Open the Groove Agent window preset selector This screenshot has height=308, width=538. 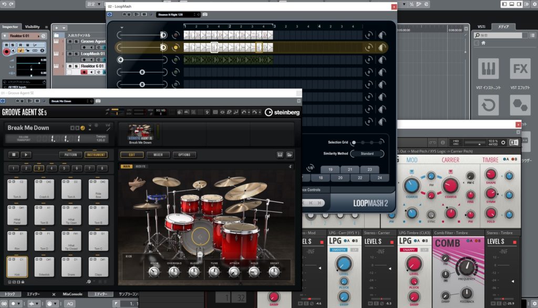[71, 101]
